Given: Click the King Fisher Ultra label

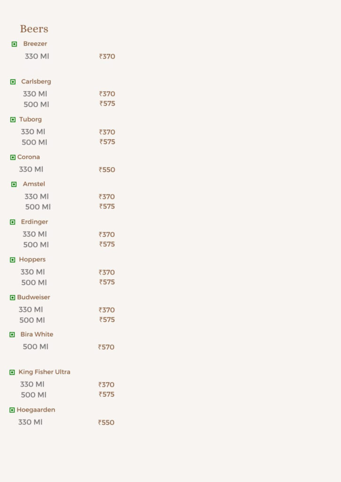Looking at the screenshot, I should [44, 372].
